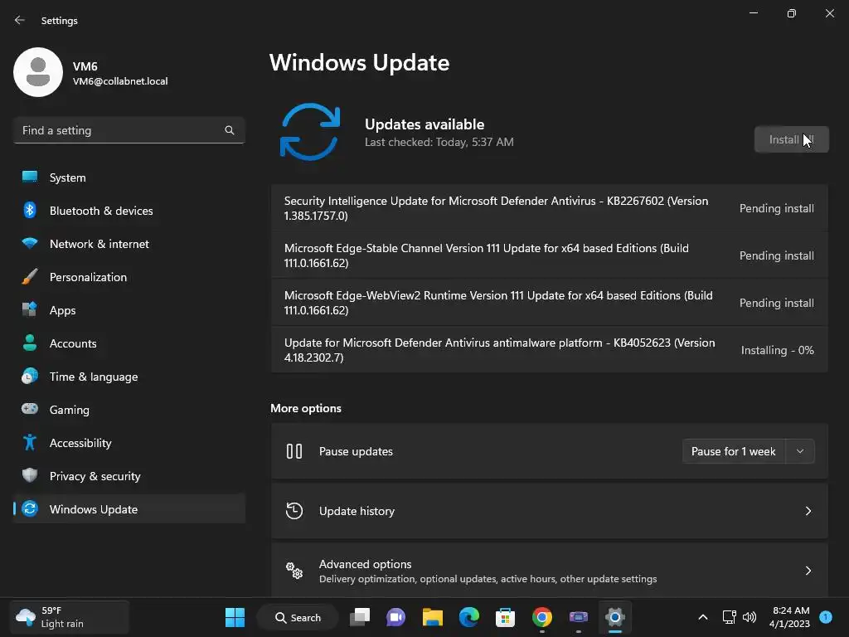Show hidden tray icons chevron

703,617
